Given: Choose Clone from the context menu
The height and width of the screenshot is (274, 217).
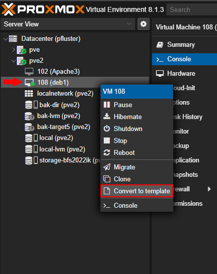Looking at the screenshot, I should [137, 179].
